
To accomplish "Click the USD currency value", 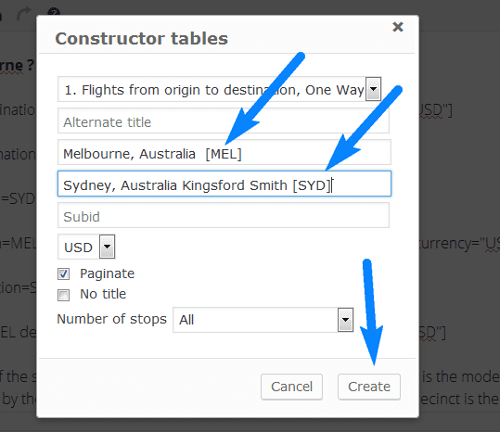I will pos(79,248).
